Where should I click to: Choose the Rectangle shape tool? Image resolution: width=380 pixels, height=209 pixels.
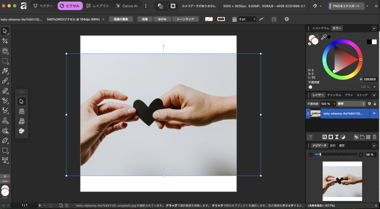point(5,150)
